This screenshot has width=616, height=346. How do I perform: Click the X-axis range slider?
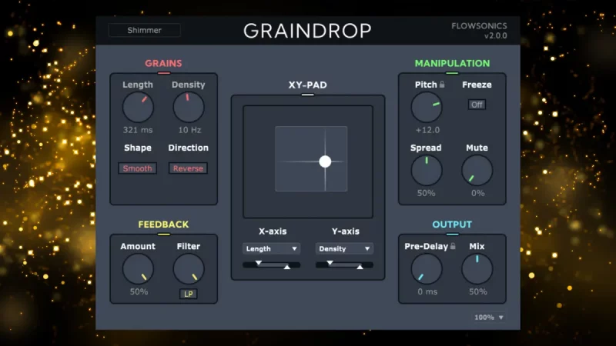[x=271, y=264]
